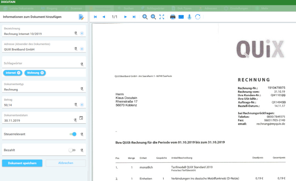Open the Einstellungen tab
296x181 pixels.
point(236,8)
